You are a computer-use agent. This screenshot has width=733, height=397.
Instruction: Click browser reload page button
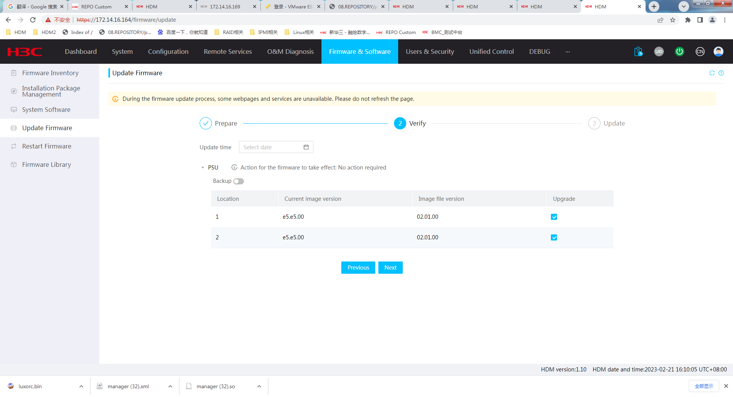tap(33, 20)
